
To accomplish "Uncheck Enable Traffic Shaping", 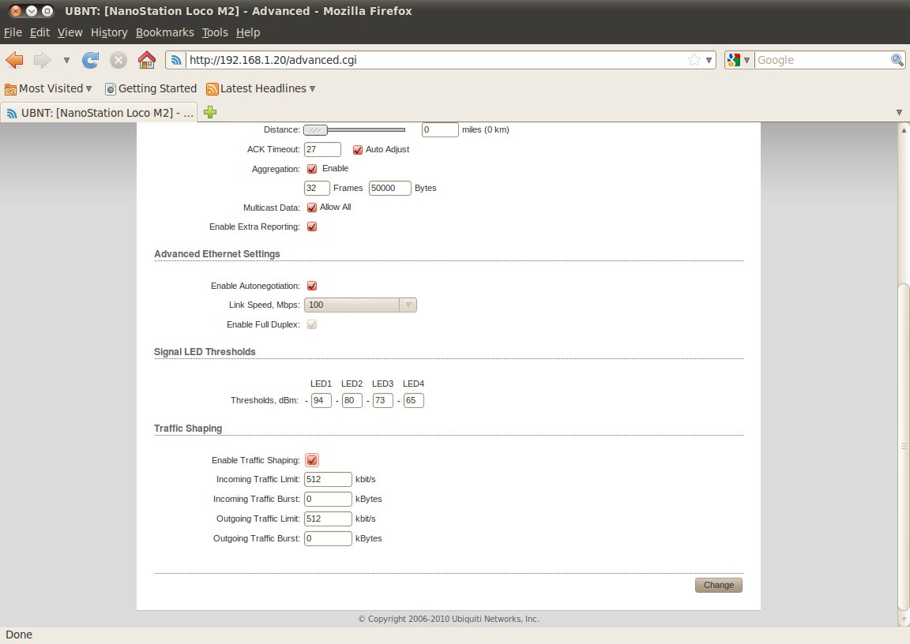I will tap(312, 460).
